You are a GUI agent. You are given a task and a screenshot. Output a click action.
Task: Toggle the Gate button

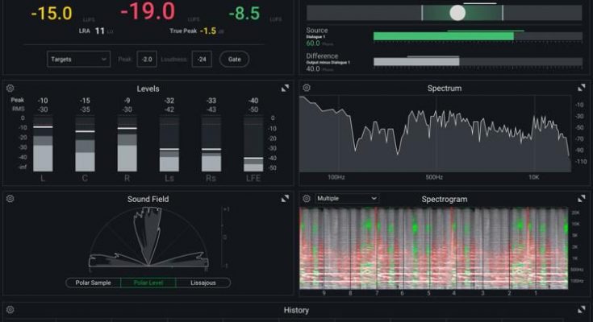(234, 59)
